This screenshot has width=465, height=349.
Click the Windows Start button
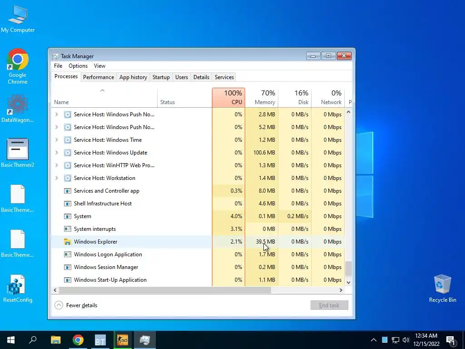pyautogui.click(x=11, y=340)
